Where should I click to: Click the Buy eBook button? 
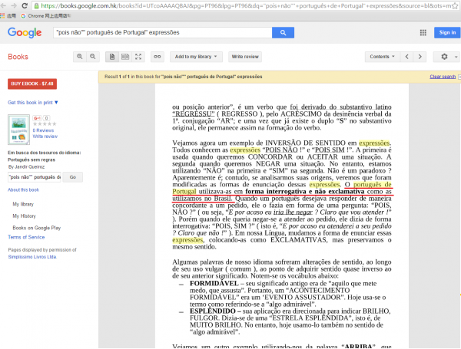[x=32, y=83]
